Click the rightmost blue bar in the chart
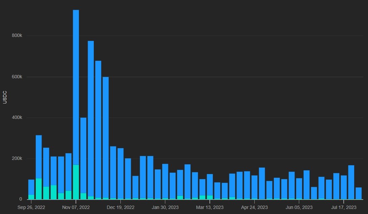Viewport: 368px width, 214px height. [x=359, y=194]
